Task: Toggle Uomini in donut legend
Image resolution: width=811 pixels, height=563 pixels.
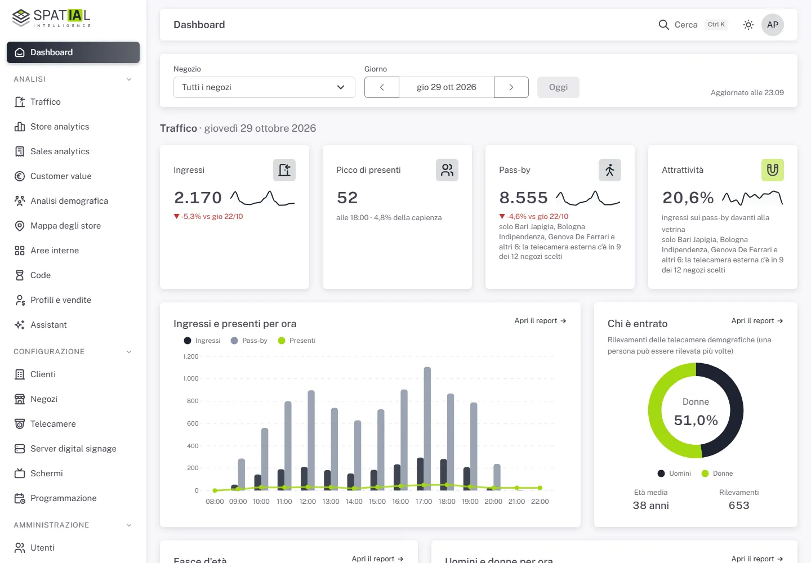Action: (x=674, y=473)
